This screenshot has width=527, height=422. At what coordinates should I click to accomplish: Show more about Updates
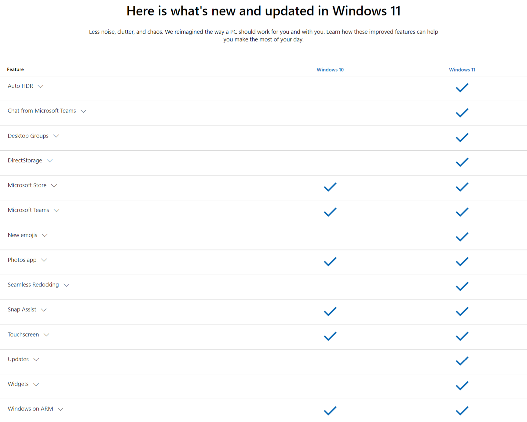[36, 360]
